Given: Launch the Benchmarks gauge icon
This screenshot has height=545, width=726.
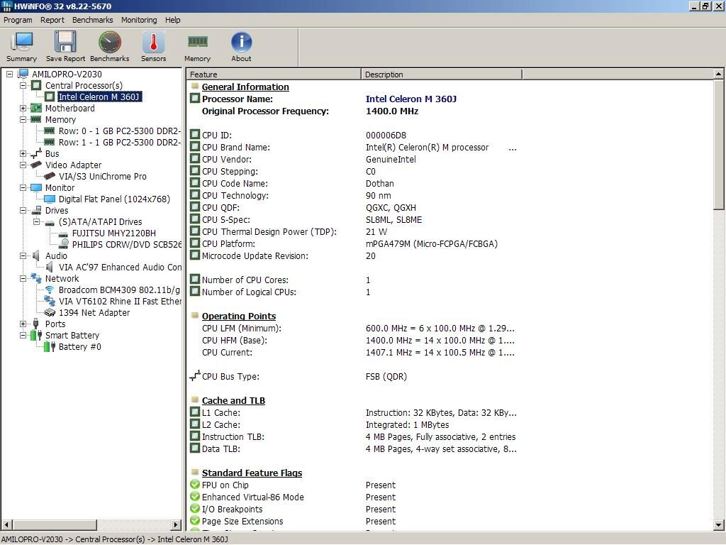Looking at the screenshot, I should (110, 42).
